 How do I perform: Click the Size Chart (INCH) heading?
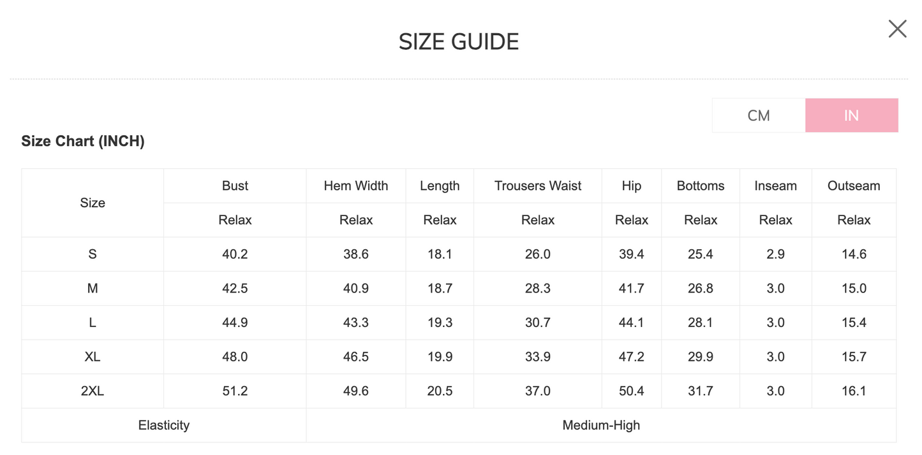click(x=83, y=141)
